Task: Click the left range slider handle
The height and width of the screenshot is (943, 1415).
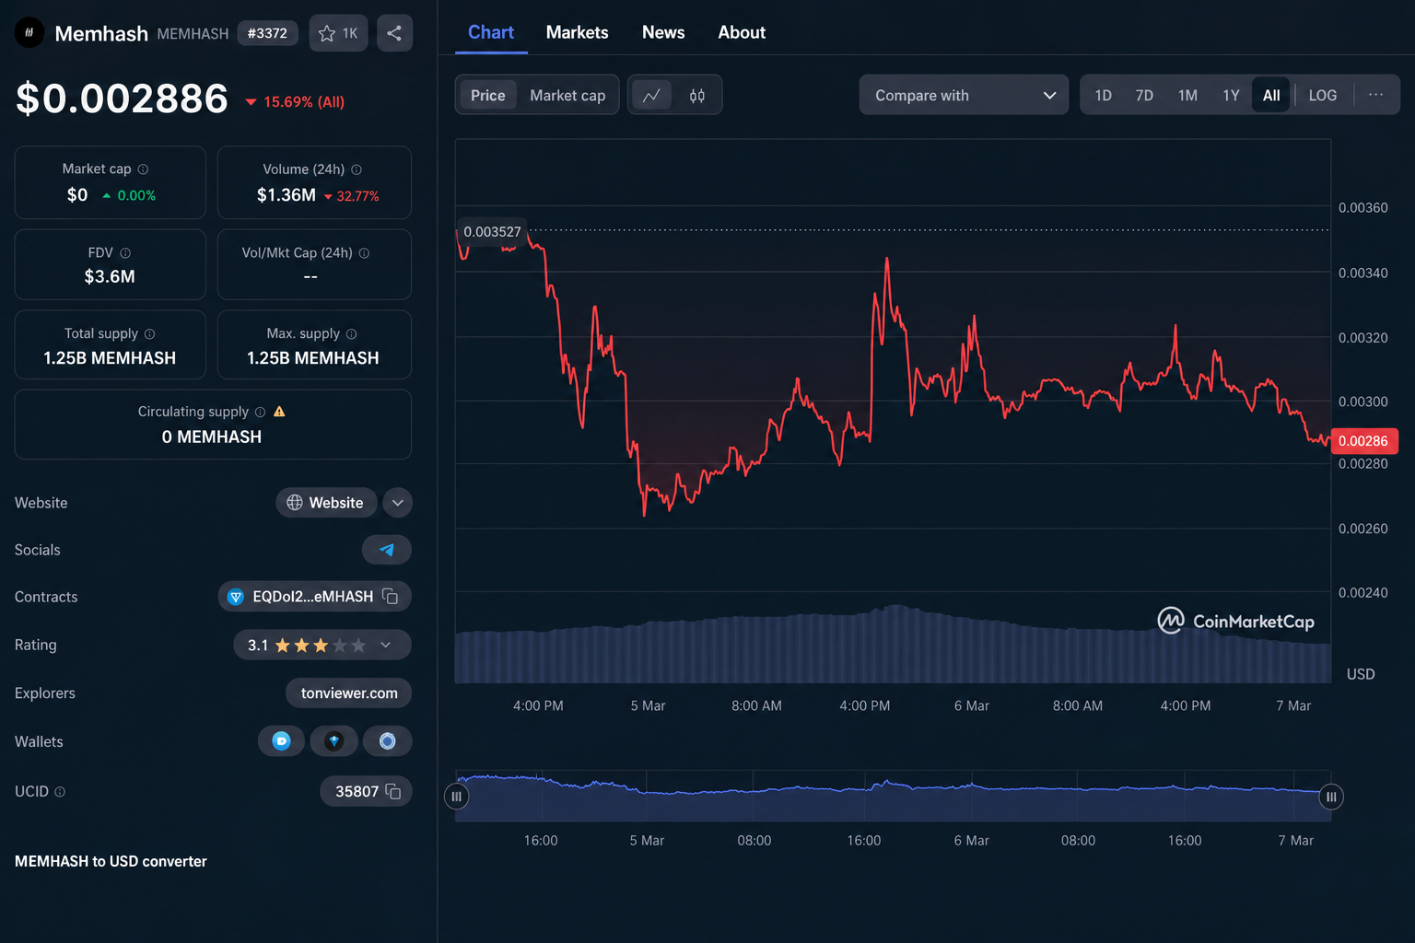Action: coord(456,797)
